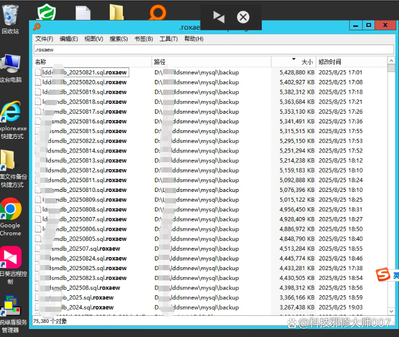Open the 绿盾服务管理器 desktop icon
The image size is (399, 337).
[10, 307]
